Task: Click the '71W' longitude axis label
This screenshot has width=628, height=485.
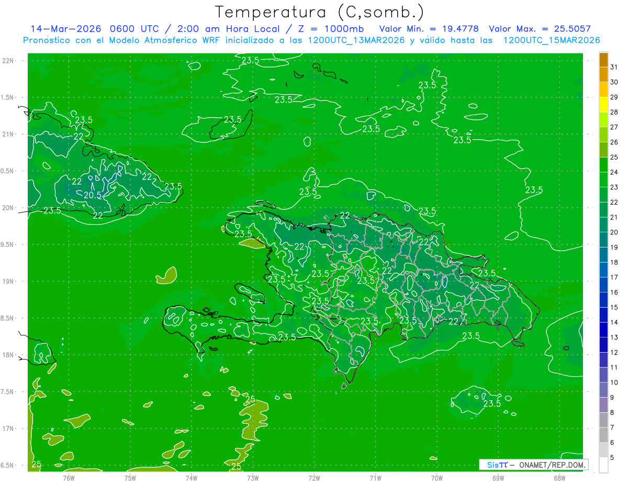Action: pos(375,478)
